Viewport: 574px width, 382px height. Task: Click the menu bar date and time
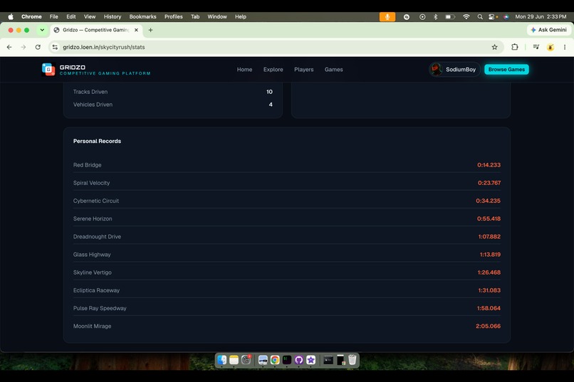[541, 16]
